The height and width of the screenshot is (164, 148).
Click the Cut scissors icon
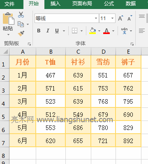coord(21,15)
